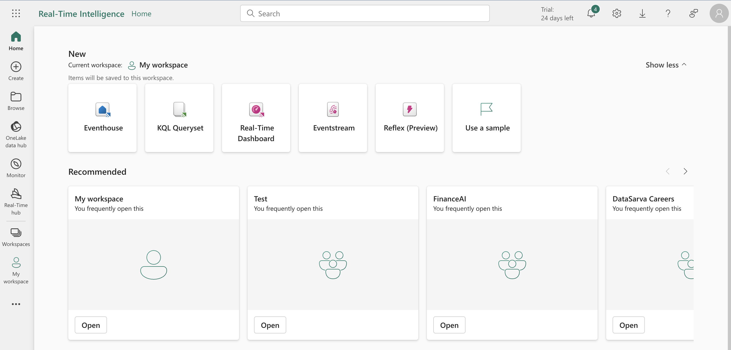Click the Search input box

[x=365, y=13]
